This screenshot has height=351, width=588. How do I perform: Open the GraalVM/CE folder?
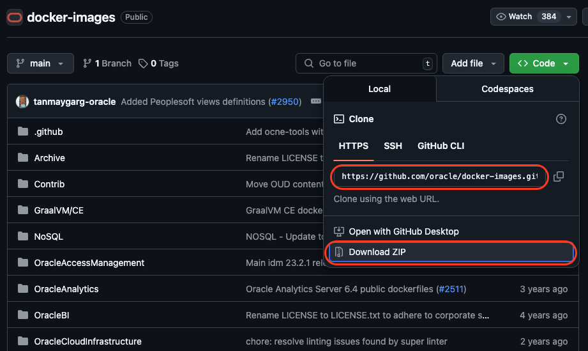click(59, 210)
